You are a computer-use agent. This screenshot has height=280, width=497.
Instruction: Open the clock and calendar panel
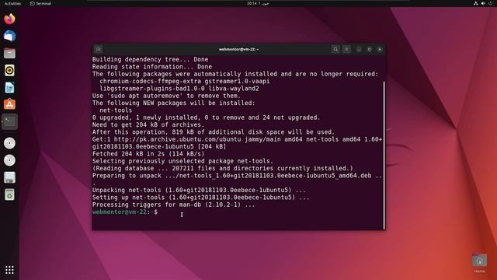point(258,3)
